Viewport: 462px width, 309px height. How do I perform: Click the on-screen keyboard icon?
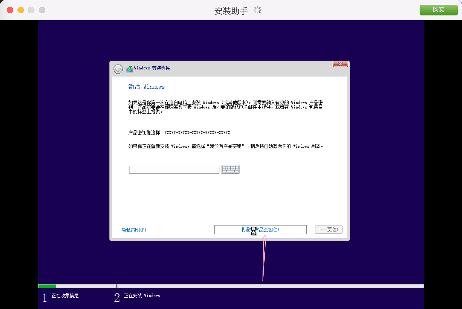coord(230,169)
